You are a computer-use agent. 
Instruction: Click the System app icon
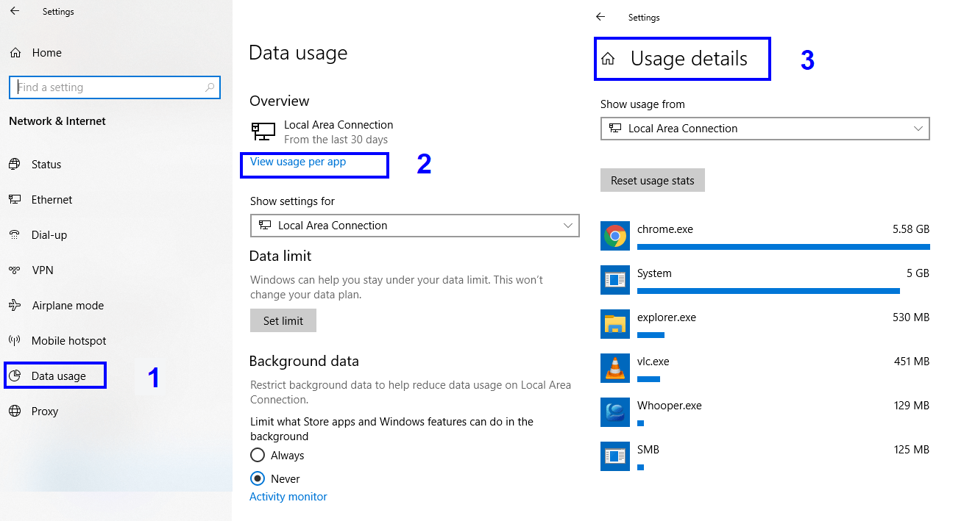pyautogui.click(x=615, y=280)
